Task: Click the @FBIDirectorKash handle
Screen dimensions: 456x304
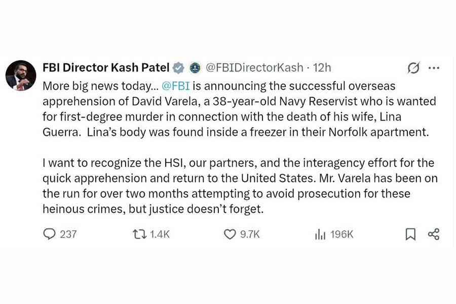Action: click(x=254, y=68)
